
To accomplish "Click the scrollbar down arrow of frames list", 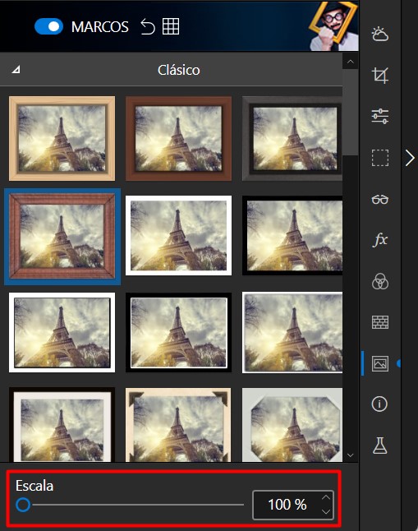I will (x=351, y=455).
